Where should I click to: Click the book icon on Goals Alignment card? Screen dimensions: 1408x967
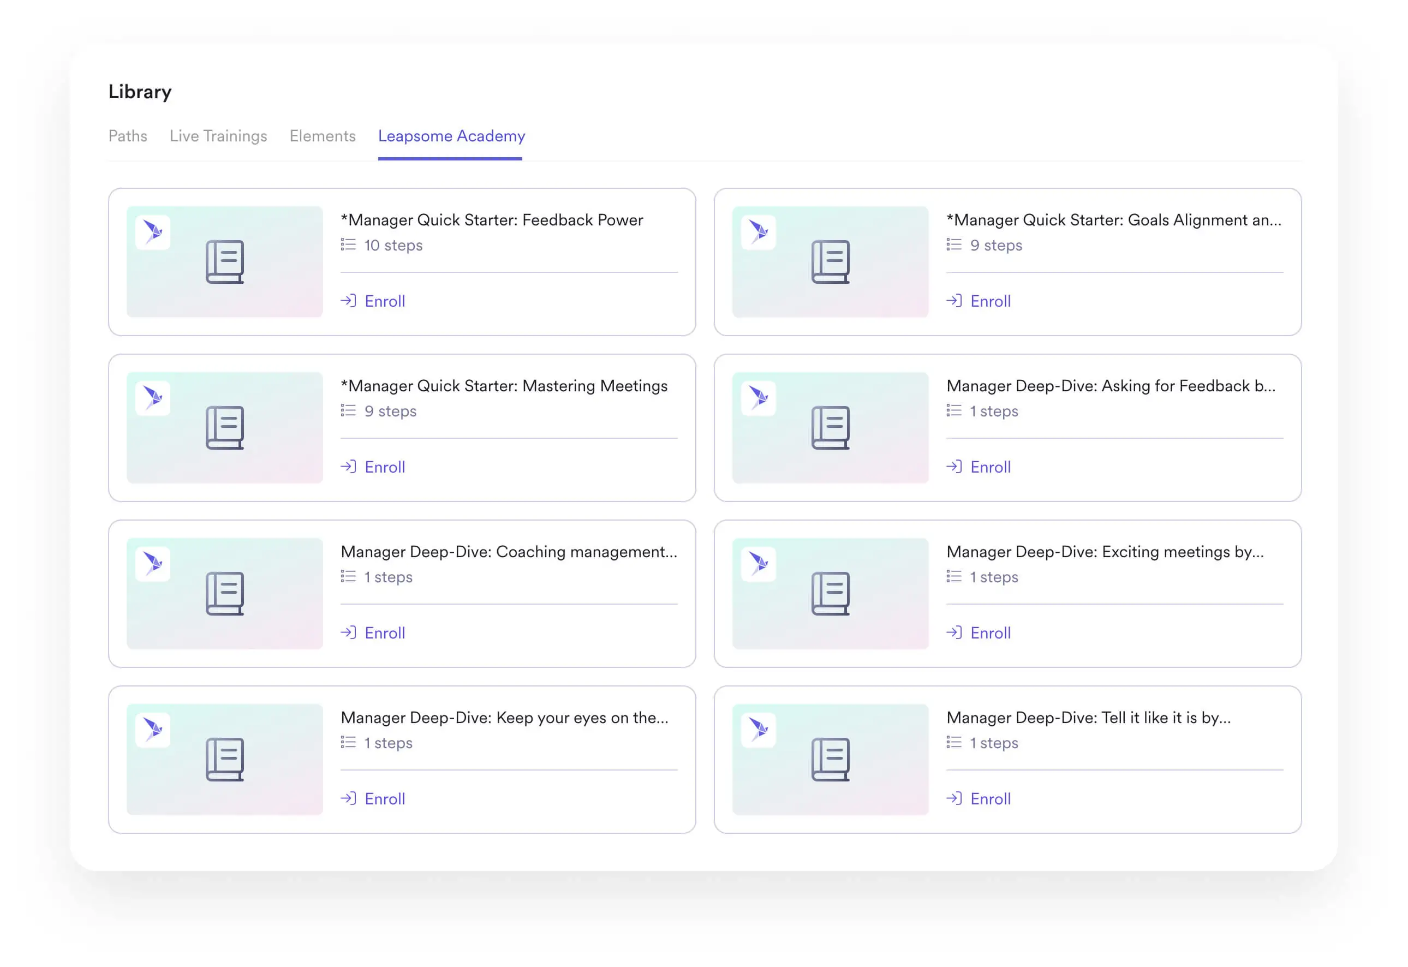pos(831,262)
